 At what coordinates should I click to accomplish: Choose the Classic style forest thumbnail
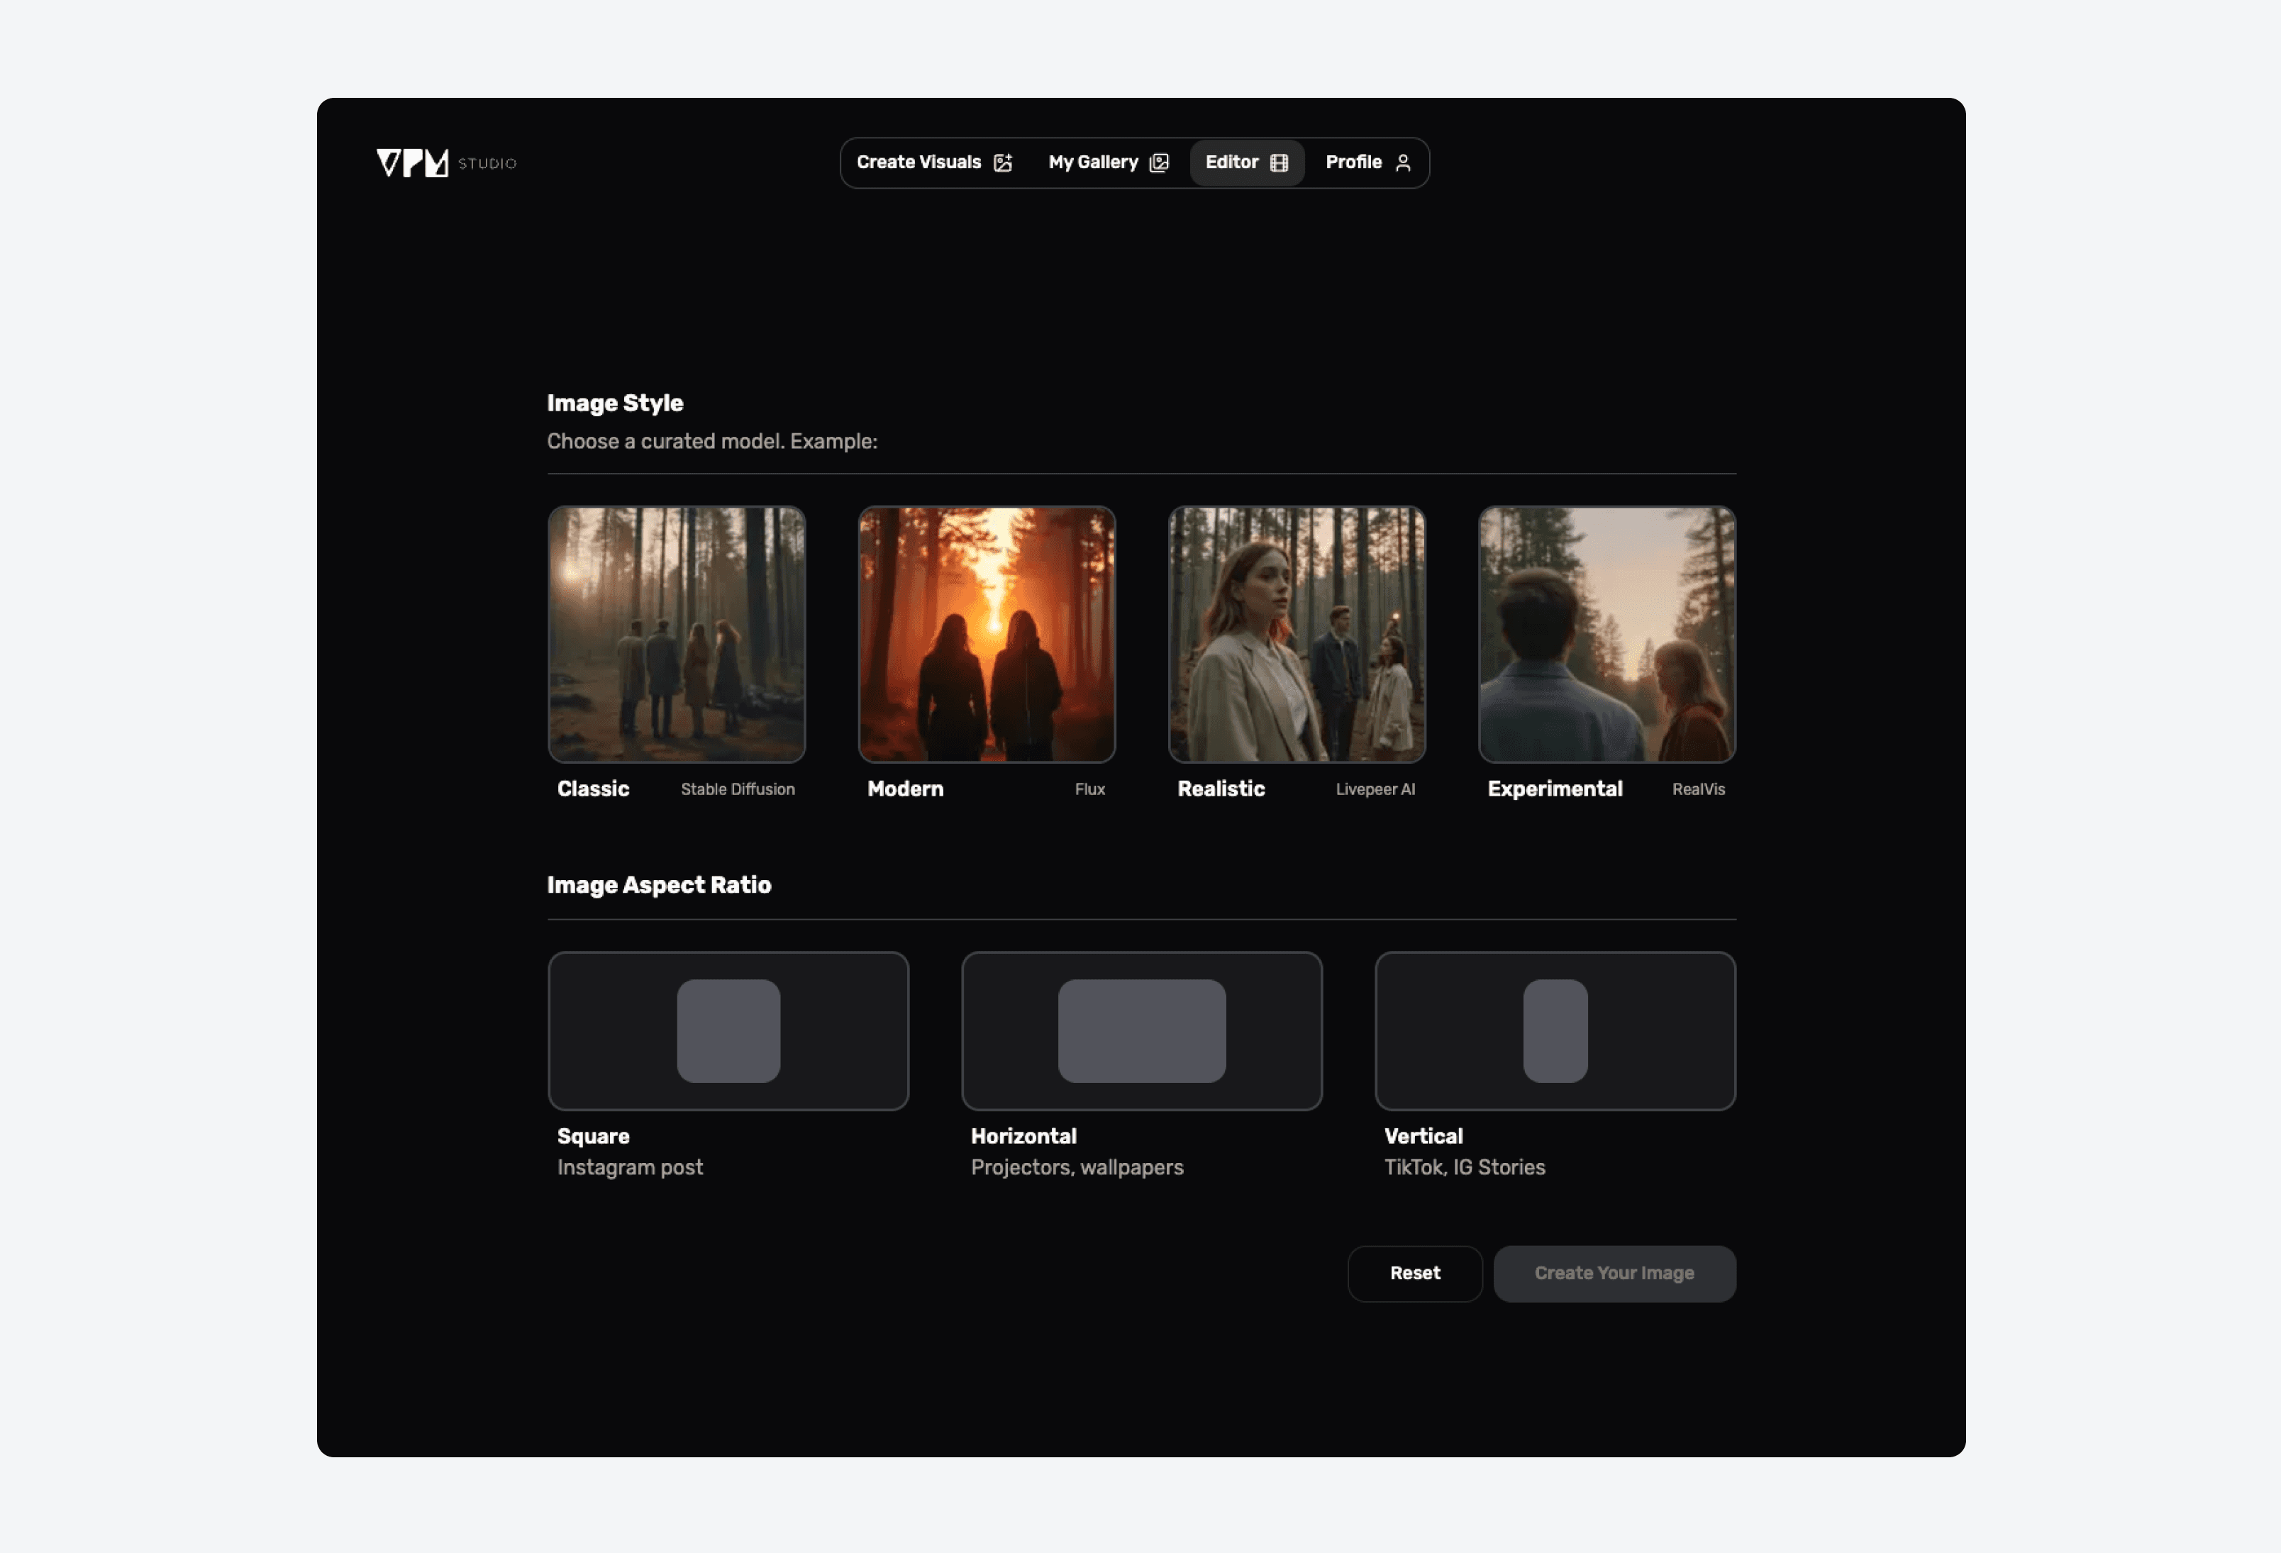point(676,635)
